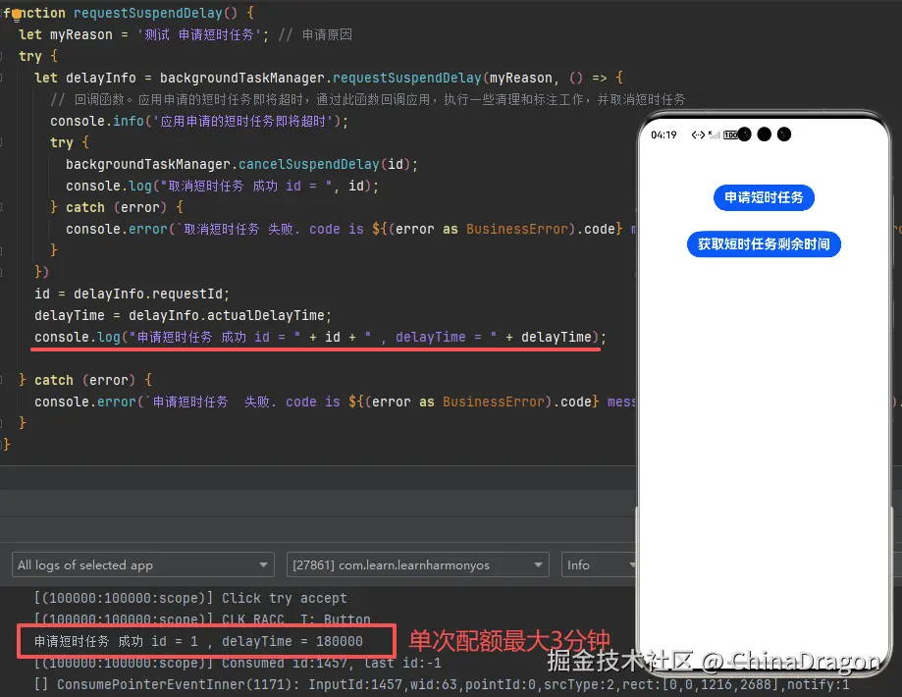Tap the 申请短时任务 button on phone
Image resolution: width=902 pixels, height=697 pixels.
click(x=764, y=198)
